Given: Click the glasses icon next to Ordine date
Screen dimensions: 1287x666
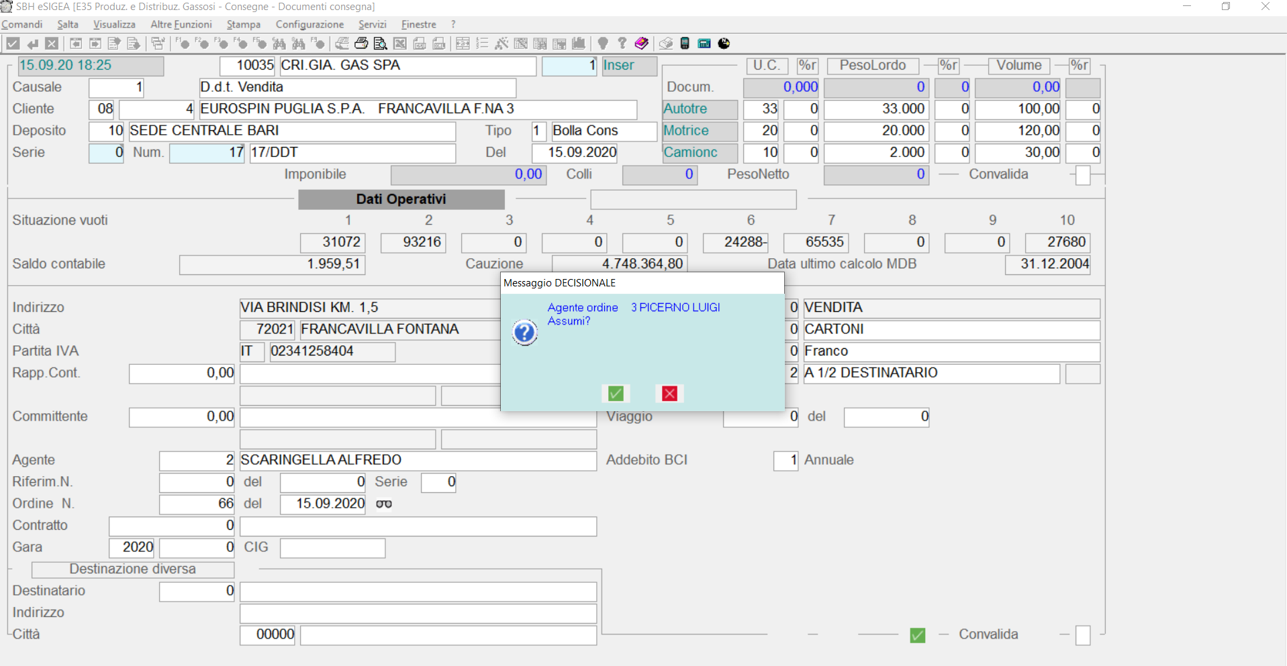Looking at the screenshot, I should (x=384, y=504).
